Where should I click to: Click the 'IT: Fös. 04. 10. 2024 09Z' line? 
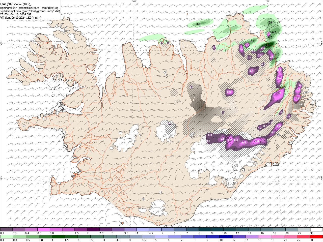(x=16, y=14)
